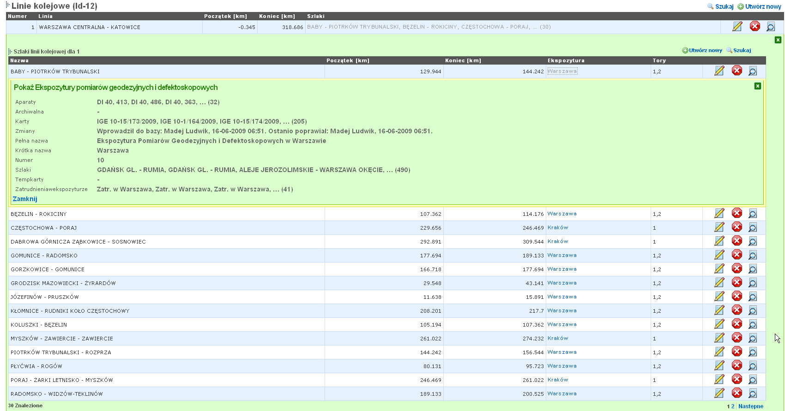Go to the Następne page
This screenshot has height=411, width=785.
pyautogui.click(x=750, y=406)
